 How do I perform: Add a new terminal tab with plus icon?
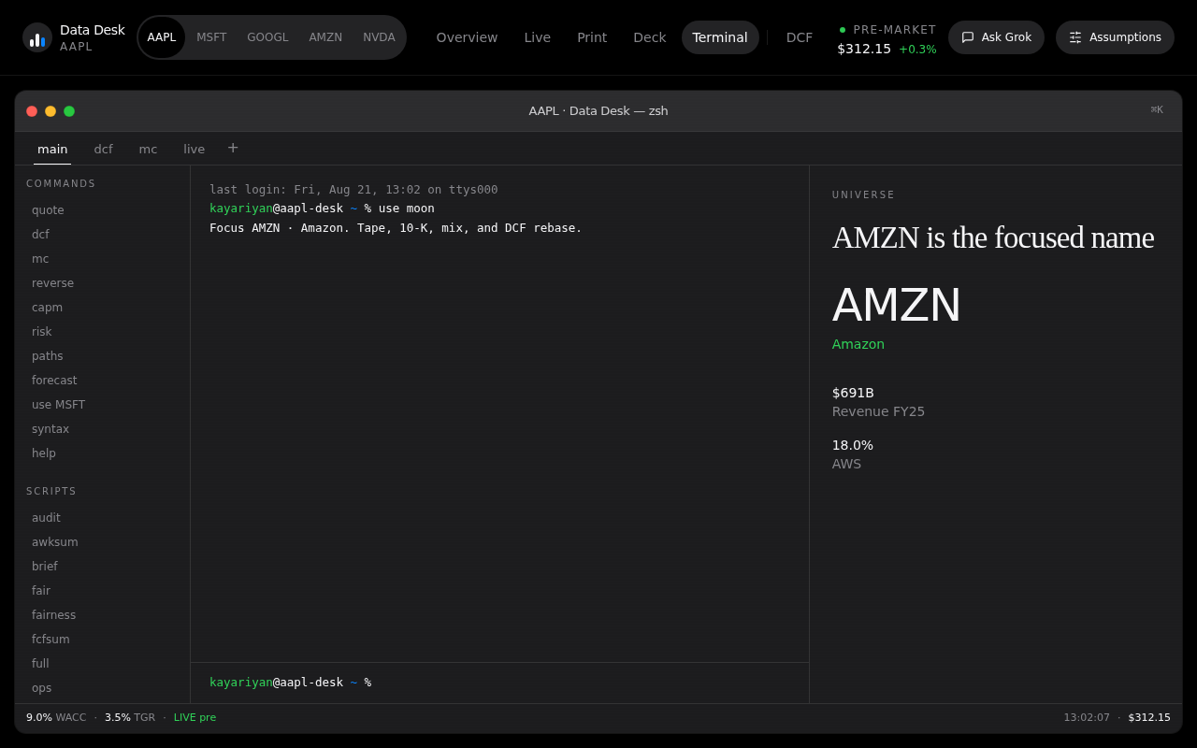pos(233,148)
